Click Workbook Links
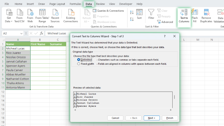 tap(104, 22)
